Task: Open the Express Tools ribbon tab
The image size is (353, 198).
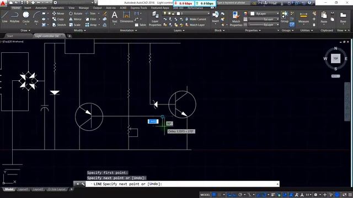Action: pos(138,8)
